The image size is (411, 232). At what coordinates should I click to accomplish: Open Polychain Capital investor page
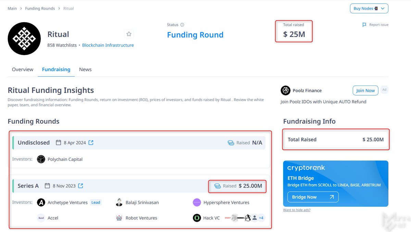65,159
